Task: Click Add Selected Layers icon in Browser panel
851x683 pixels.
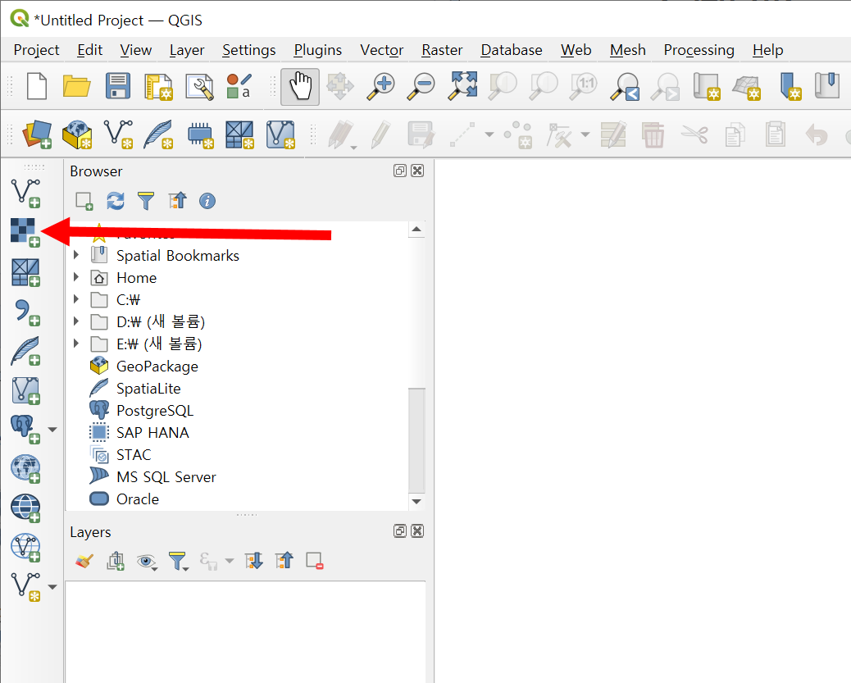Action: [84, 202]
